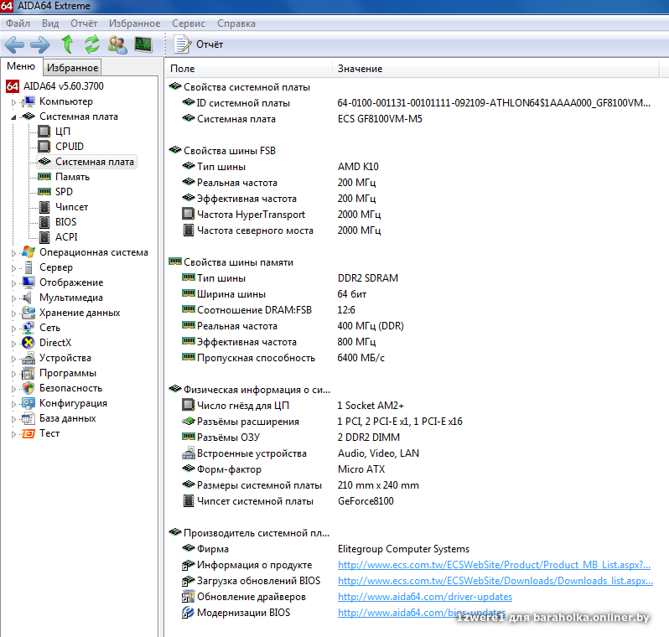
Task: Select the Частота HyperTransport row
Action: (282, 215)
